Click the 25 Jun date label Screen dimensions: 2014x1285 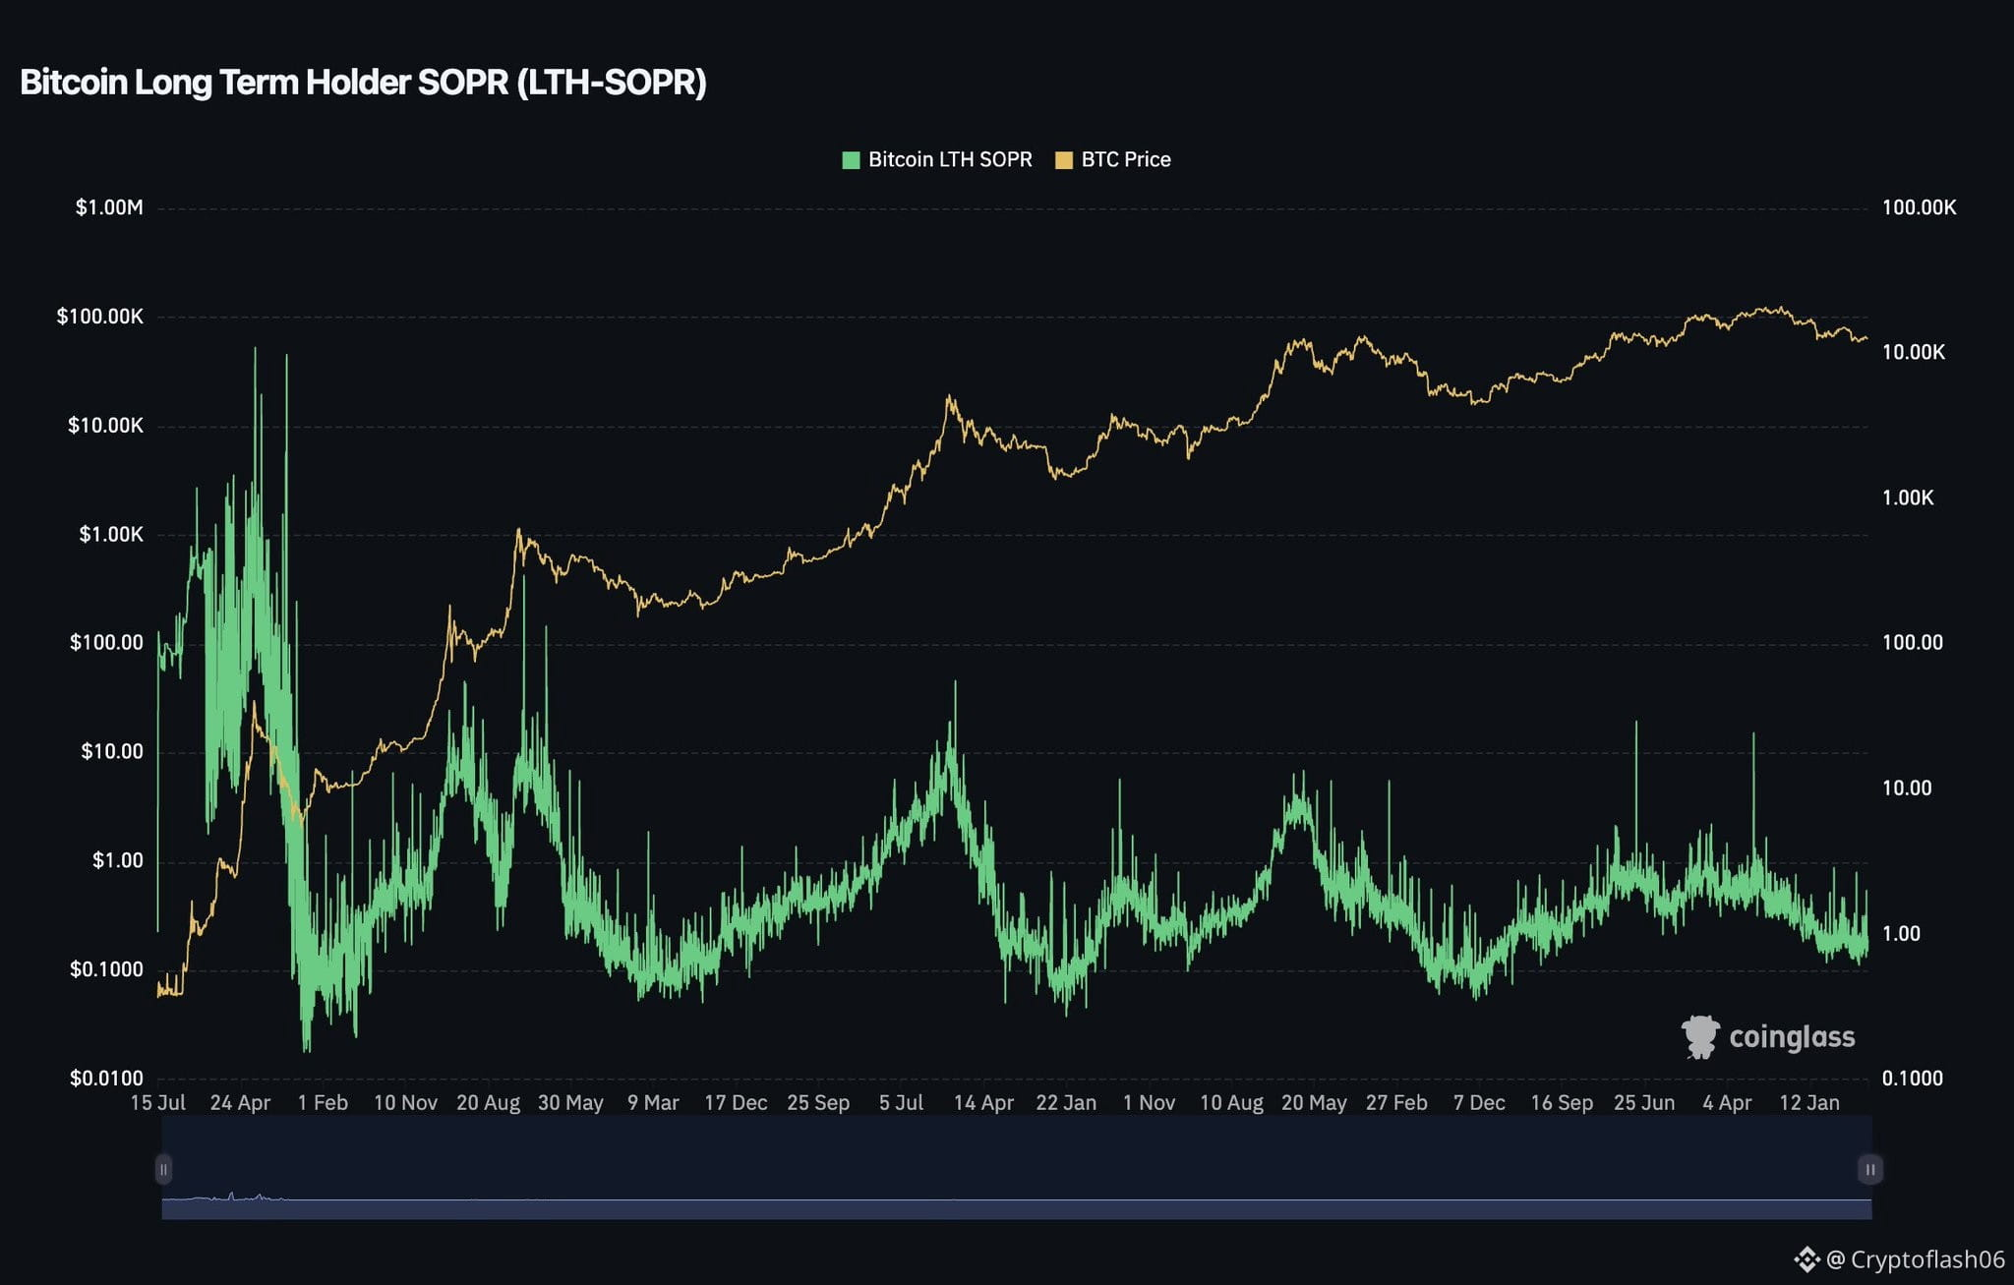tap(1644, 1103)
